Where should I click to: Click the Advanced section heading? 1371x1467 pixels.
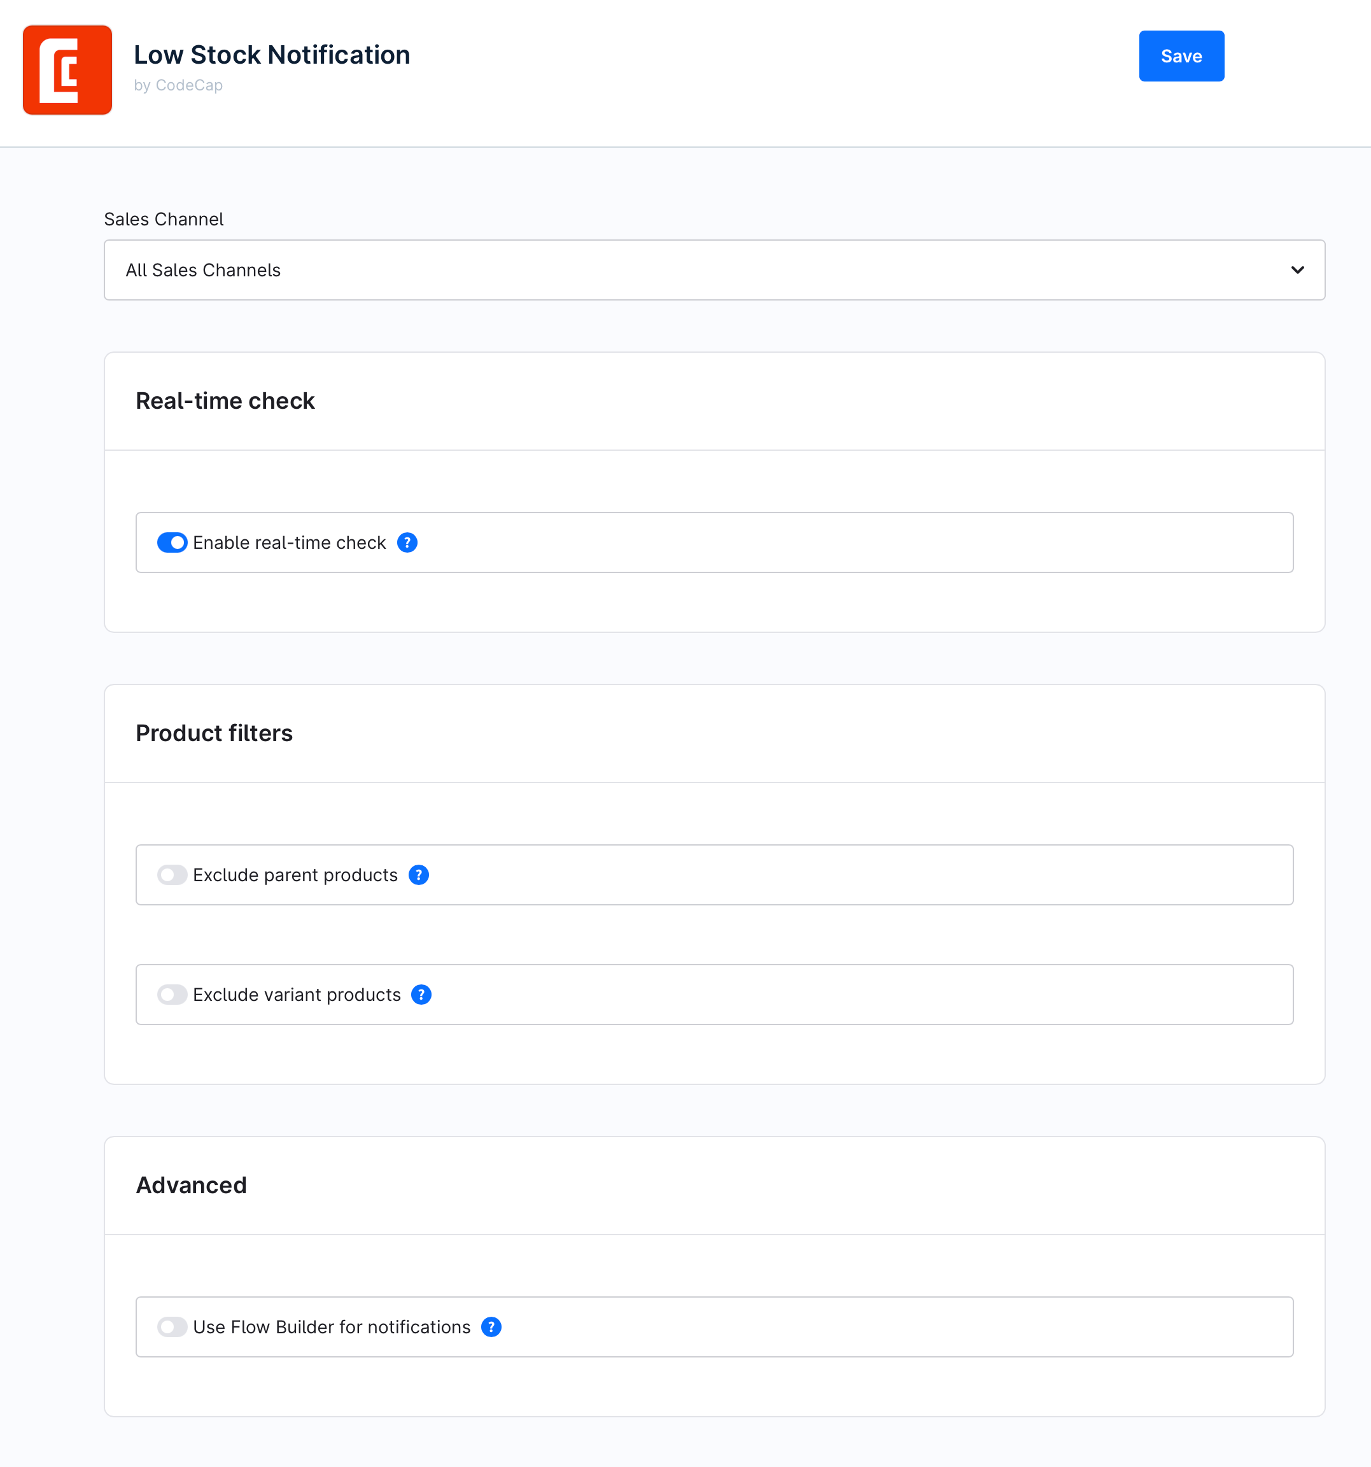pyautogui.click(x=191, y=1185)
